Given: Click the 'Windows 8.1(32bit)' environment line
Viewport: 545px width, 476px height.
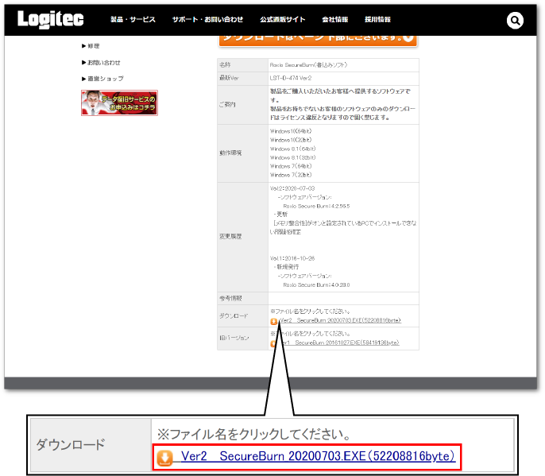Looking at the screenshot, I should pyautogui.click(x=292, y=157).
